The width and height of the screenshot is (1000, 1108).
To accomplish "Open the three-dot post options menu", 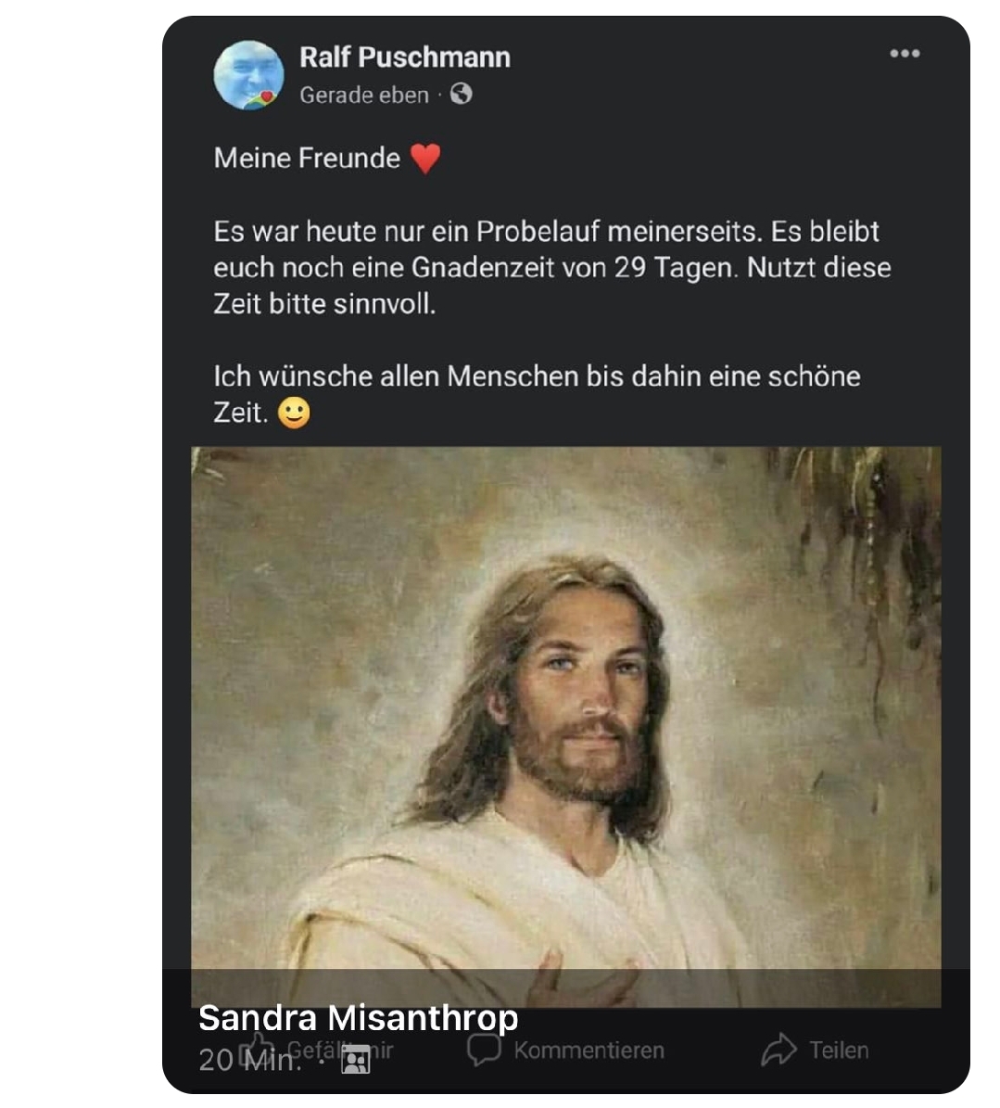I will coord(904,54).
